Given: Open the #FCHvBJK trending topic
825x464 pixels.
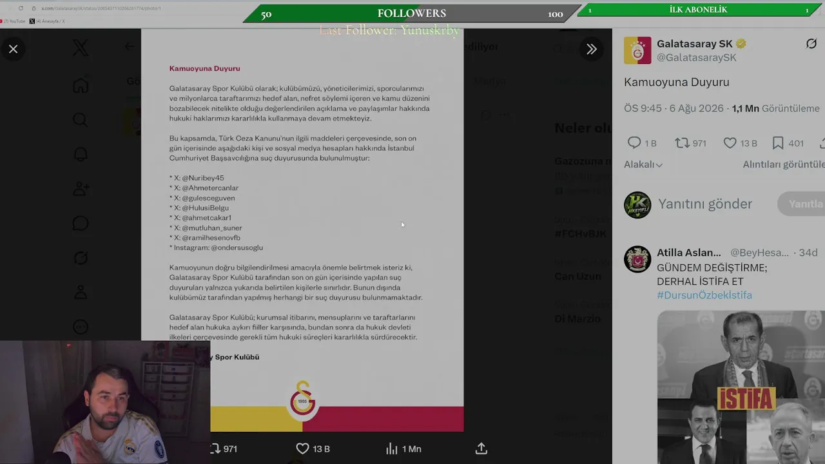Looking at the screenshot, I should click(580, 233).
